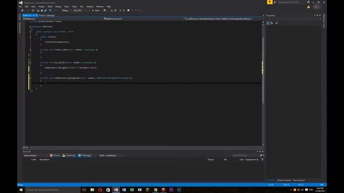Open the MyBrowser project navigation dropdown
Viewport: 344px width, 193px height.
[62, 19]
